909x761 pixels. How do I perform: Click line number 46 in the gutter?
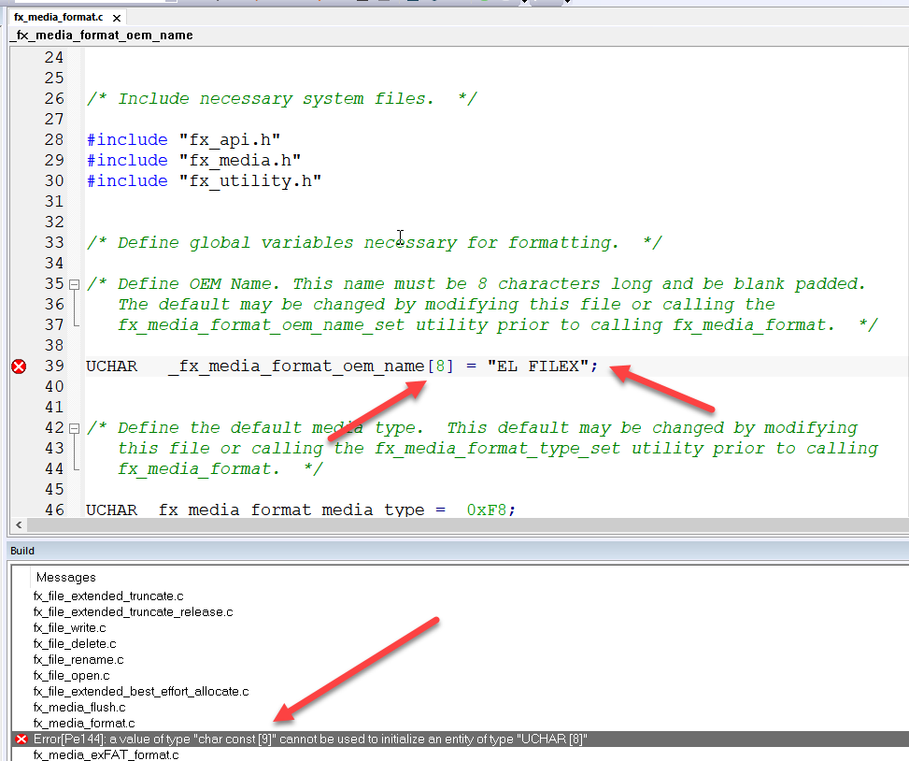54,510
